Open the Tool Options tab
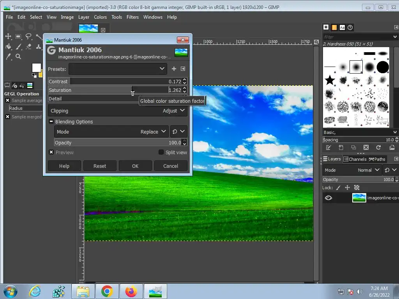Screen dimensions: 399x299 coord(7,85)
